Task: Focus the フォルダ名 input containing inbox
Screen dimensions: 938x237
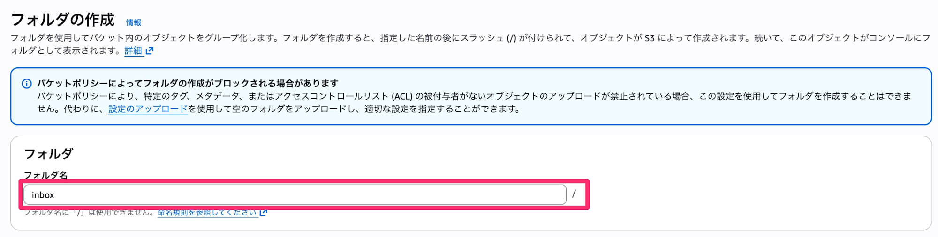Action: click(x=295, y=195)
